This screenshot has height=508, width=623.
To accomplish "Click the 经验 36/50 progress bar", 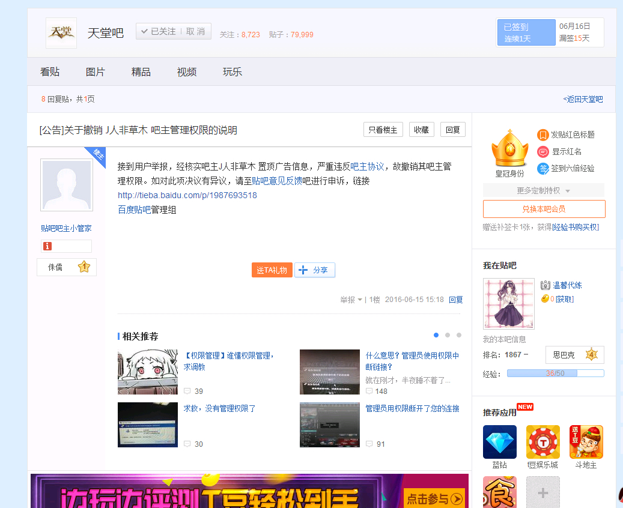I will click(x=556, y=373).
